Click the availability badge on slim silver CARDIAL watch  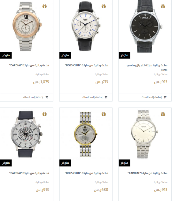coord(124,163)
